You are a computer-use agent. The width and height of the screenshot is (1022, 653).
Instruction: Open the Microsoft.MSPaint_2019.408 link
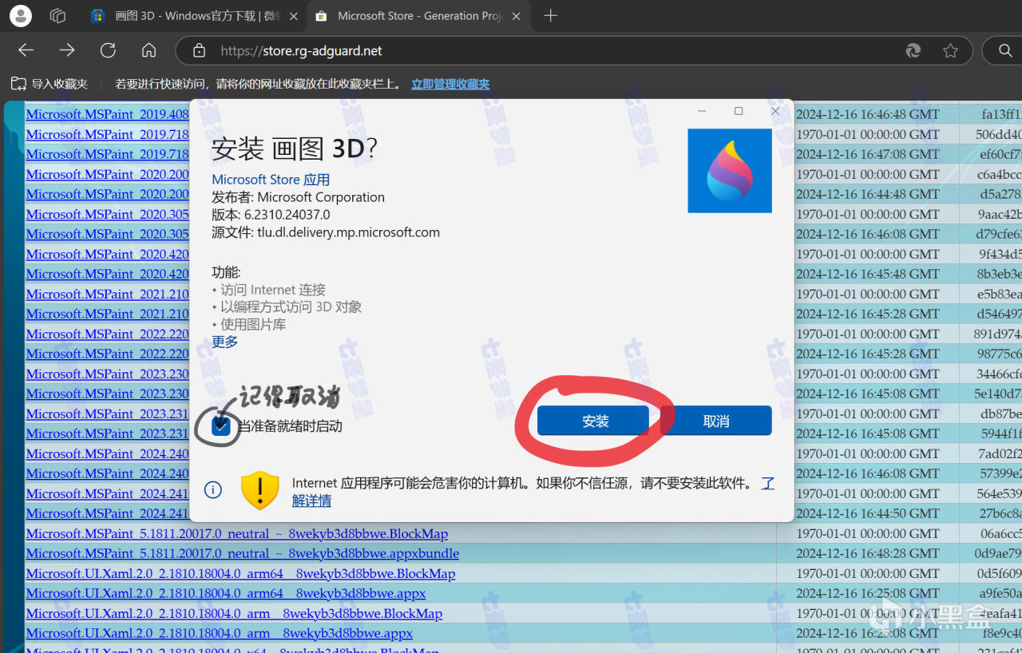click(x=108, y=114)
